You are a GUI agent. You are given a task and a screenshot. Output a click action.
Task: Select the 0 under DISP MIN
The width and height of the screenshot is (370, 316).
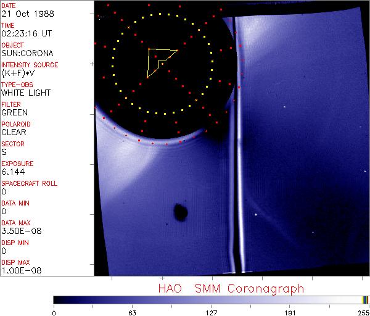coord(4,251)
